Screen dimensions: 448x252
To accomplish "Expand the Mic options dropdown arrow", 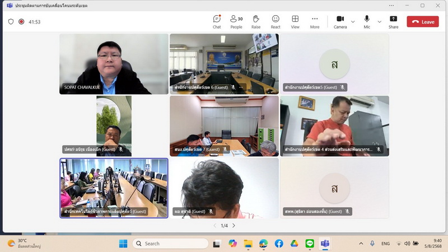I will pos(379,22).
